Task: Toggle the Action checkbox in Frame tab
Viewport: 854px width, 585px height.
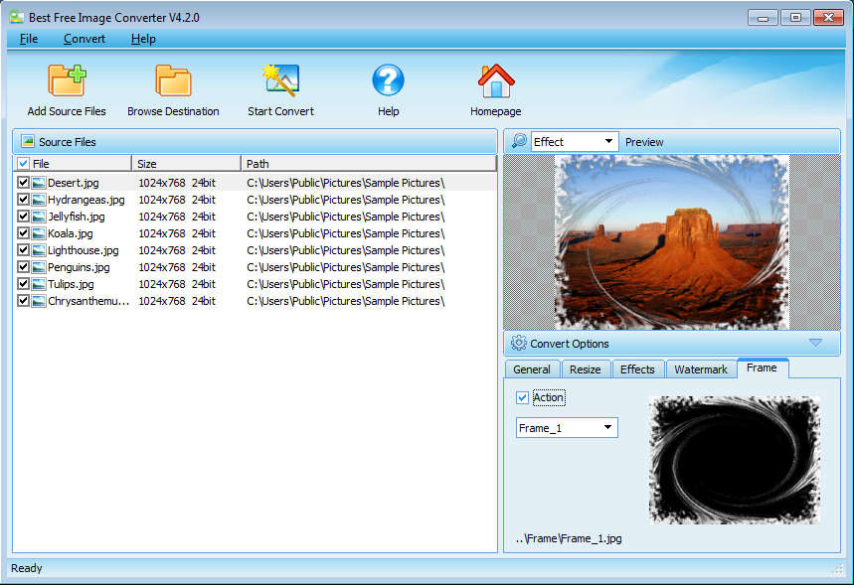Action: click(x=523, y=397)
